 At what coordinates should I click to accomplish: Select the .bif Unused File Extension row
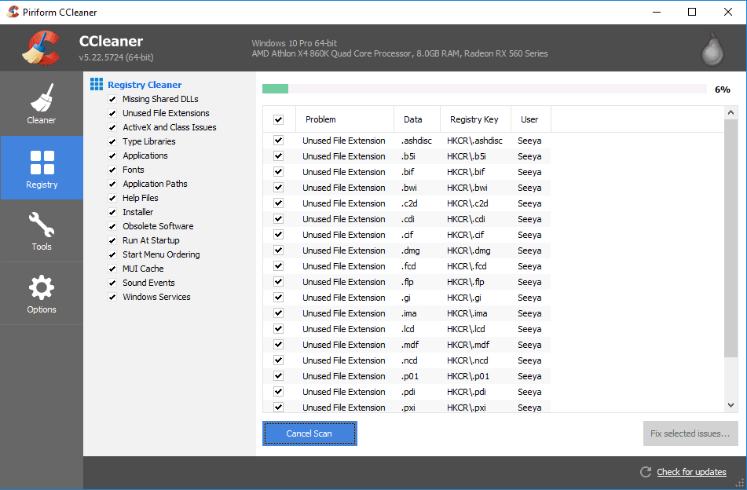(x=406, y=172)
